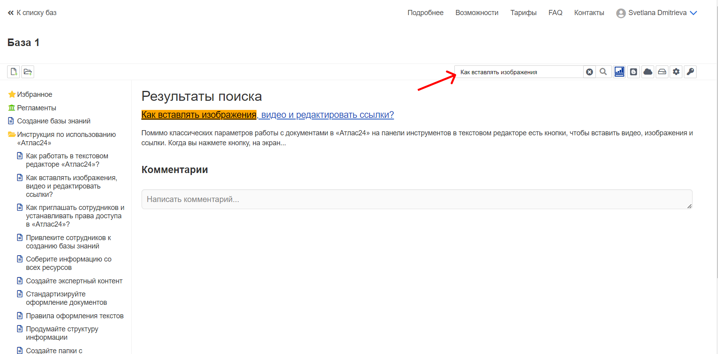Clear the search field with the X icon

point(590,72)
